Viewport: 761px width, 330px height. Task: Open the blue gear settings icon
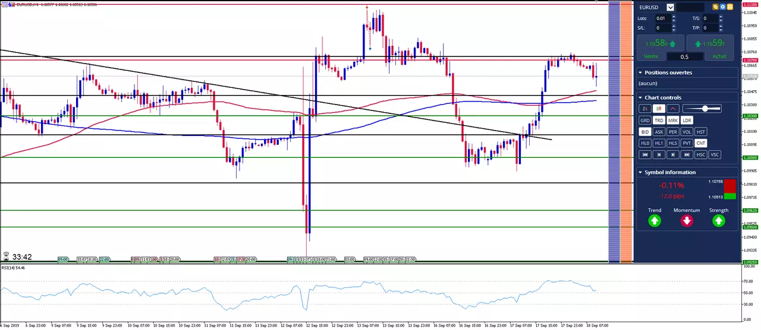pos(723,7)
